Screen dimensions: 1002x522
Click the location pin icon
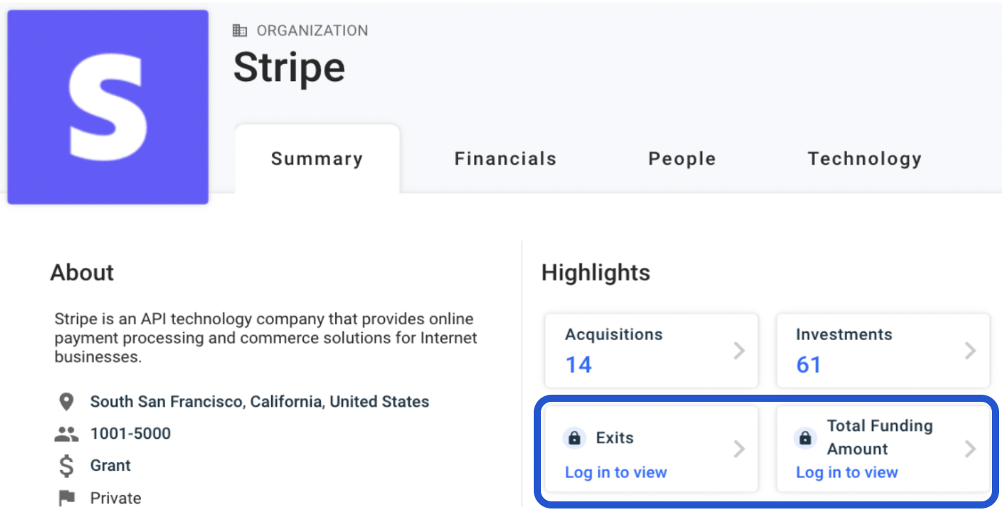[x=66, y=403]
